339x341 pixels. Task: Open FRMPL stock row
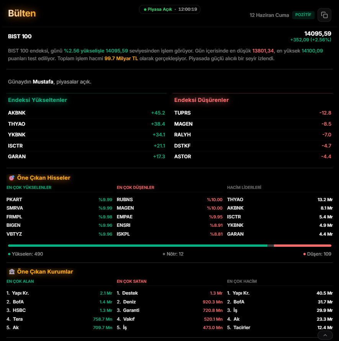(x=59, y=217)
